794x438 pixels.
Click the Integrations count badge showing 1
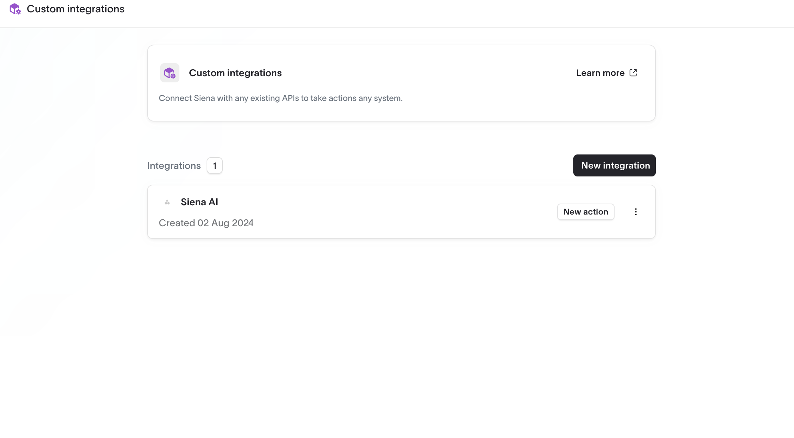[x=214, y=166]
